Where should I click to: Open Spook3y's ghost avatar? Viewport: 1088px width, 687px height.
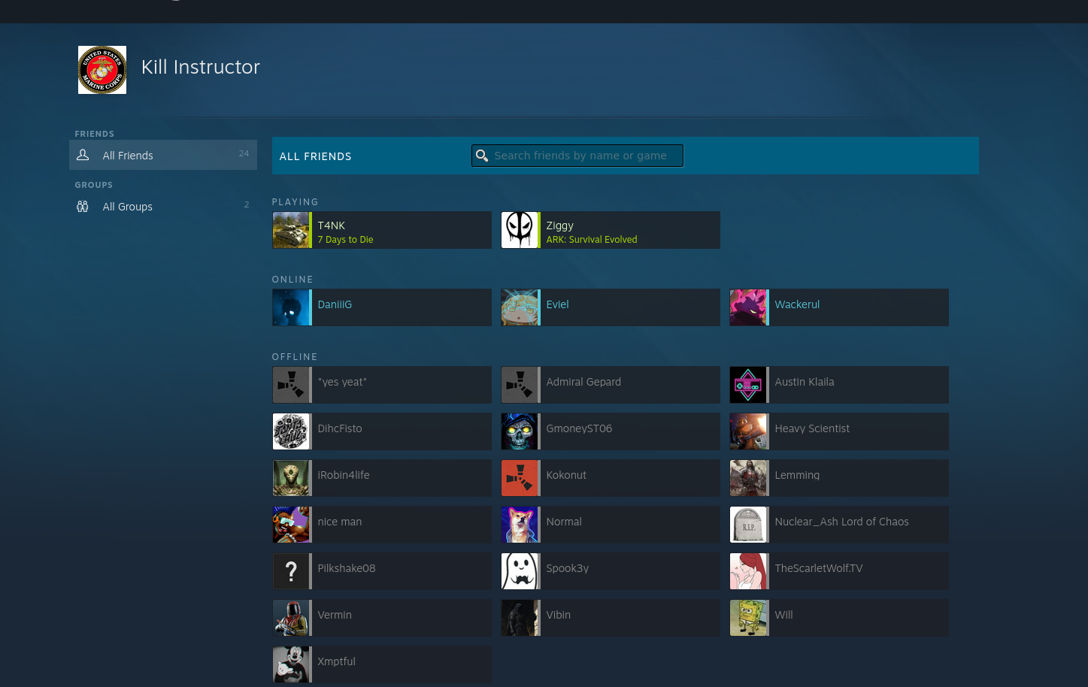[520, 571]
